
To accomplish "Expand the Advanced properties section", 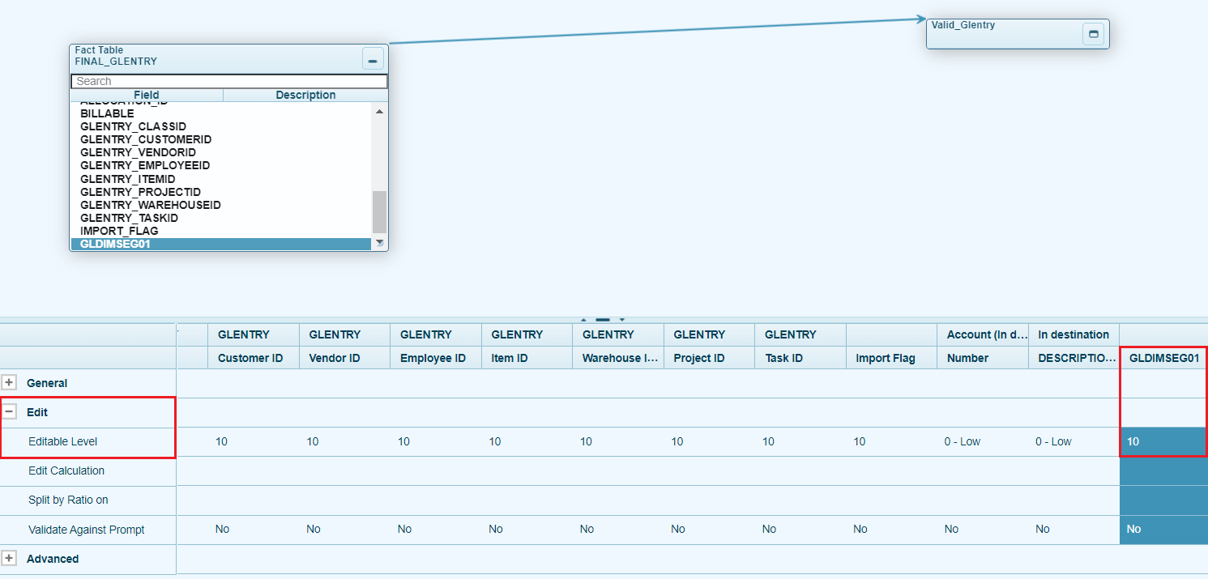I will click(10, 559).
